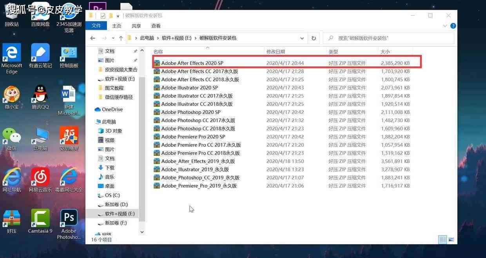Open the This PC desktop icon
Screen dimensions: 486x258
[40, 139]
